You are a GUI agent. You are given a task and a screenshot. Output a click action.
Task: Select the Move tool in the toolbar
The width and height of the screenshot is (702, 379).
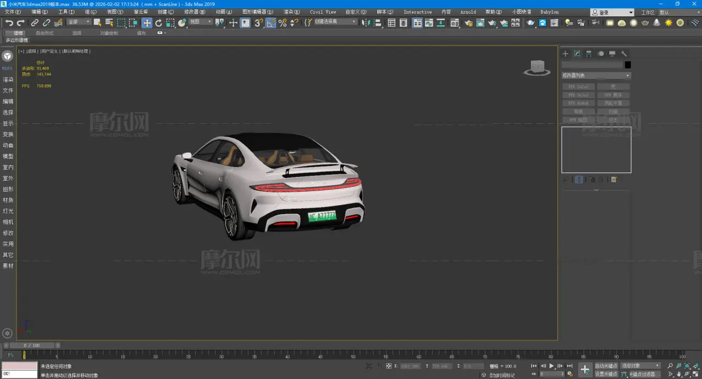[x=147, y=22]
